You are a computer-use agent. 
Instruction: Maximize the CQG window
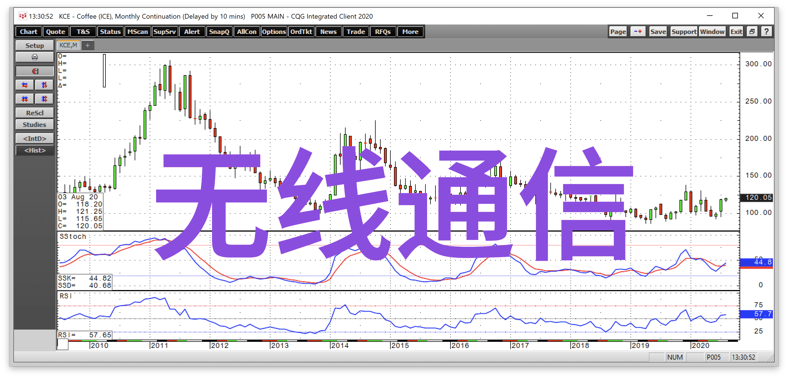(735, 16)
